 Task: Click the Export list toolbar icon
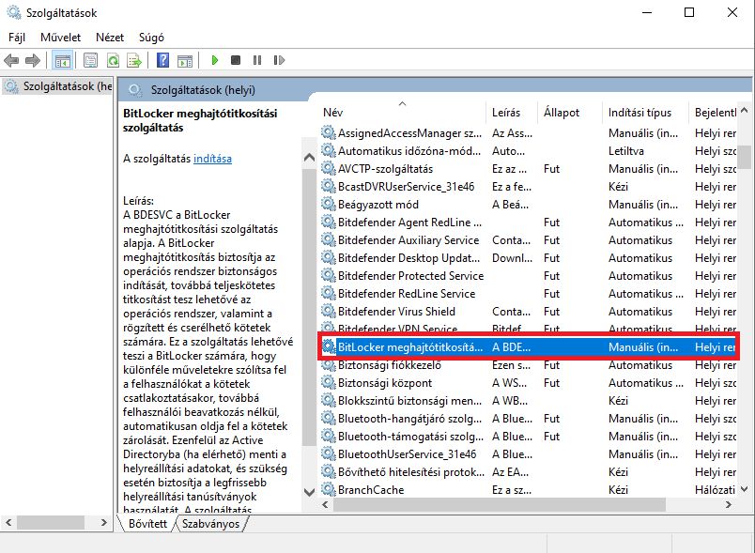(134, 60)
